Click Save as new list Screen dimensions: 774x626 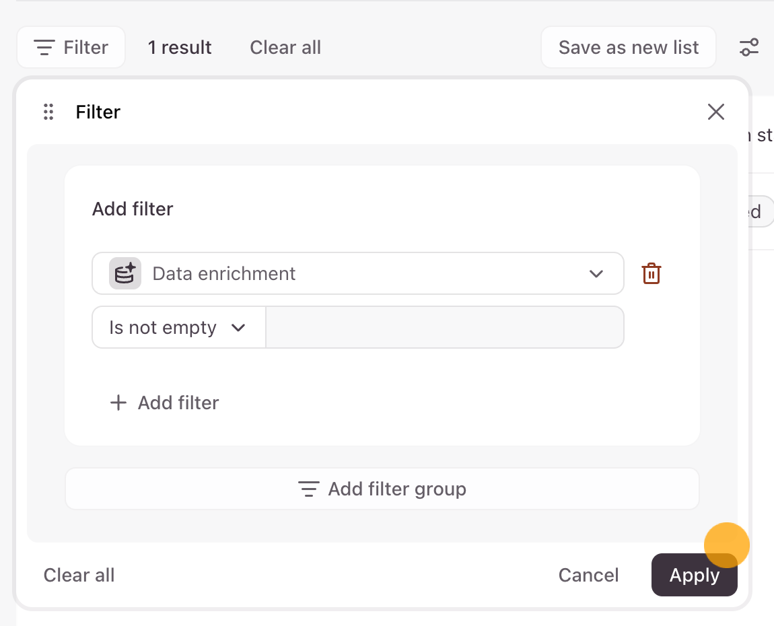click(628, 48)
